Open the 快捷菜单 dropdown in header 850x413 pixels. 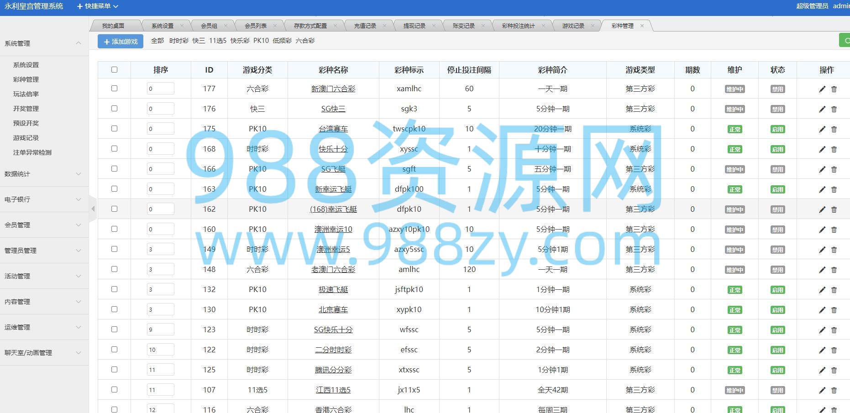click(98, 6)
